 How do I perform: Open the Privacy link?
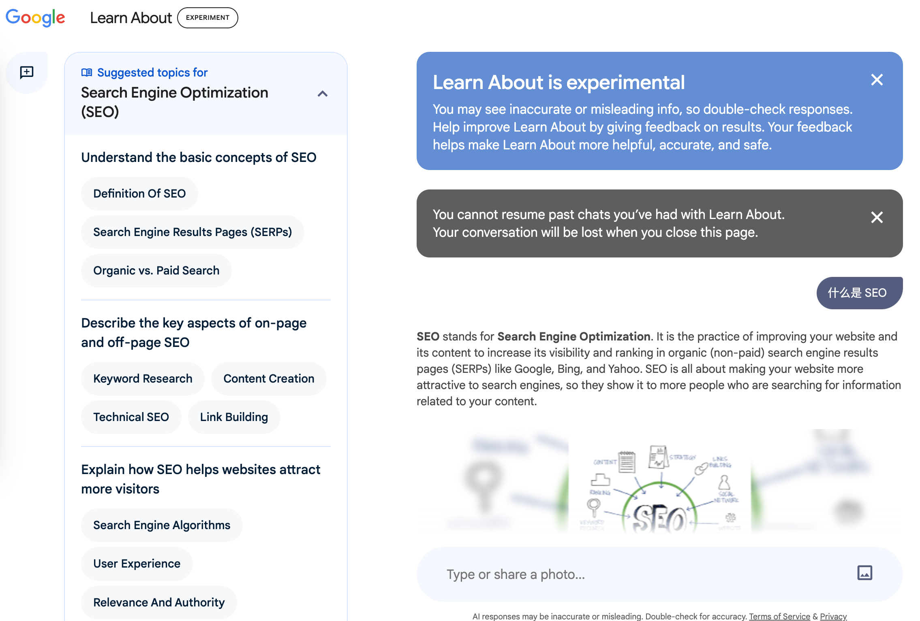[833, 616]
